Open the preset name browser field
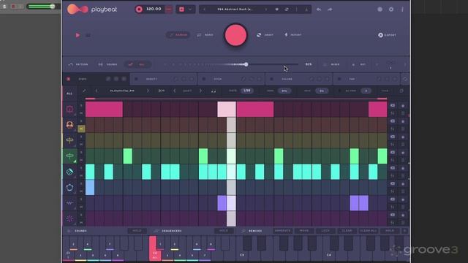 235,9
